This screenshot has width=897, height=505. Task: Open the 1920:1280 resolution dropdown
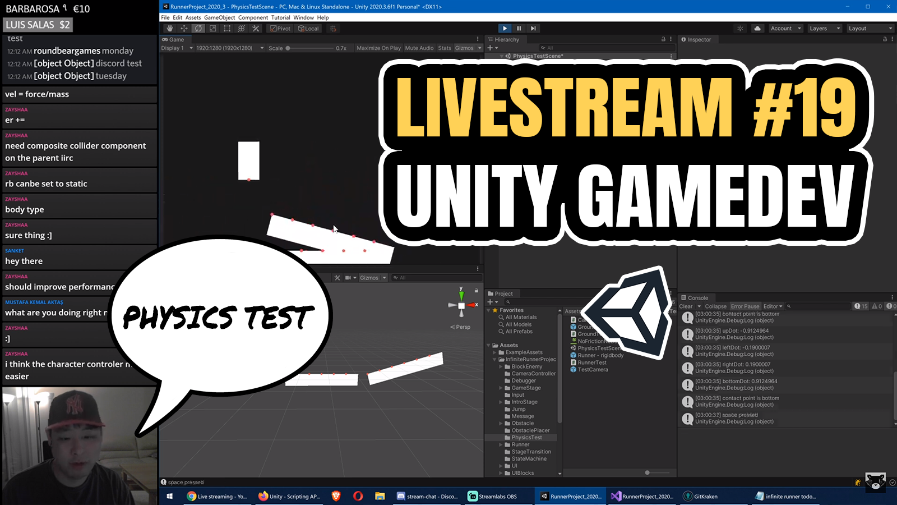coord(230,48)
